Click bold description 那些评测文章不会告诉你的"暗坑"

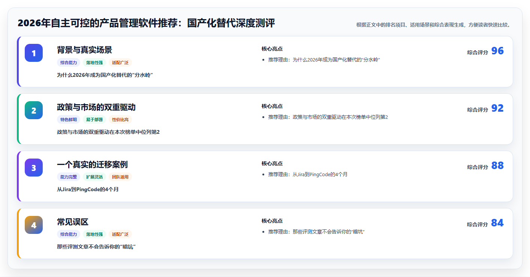(x=96, y=247)
